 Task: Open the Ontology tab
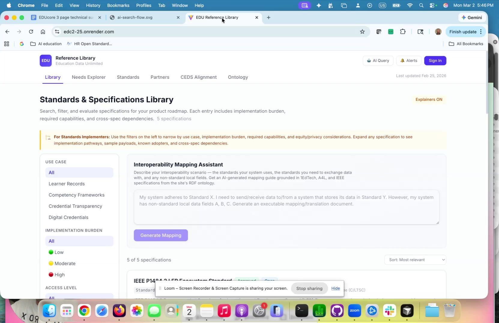coord(238,77)
